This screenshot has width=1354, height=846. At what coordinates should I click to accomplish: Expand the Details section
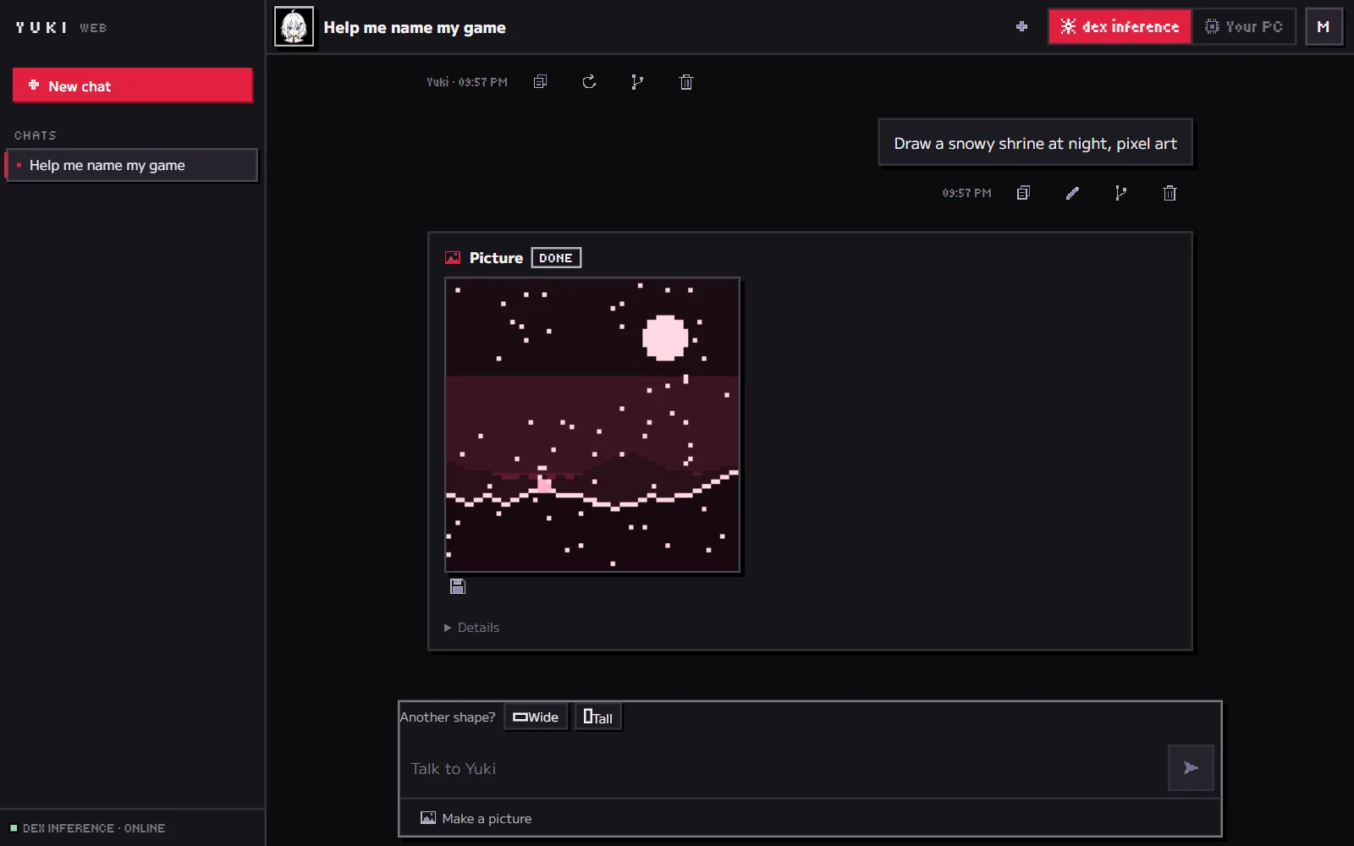coord(472,628)
